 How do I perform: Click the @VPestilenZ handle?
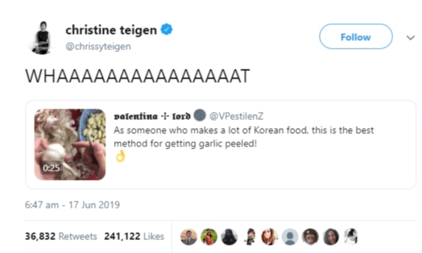pos(236,116)
